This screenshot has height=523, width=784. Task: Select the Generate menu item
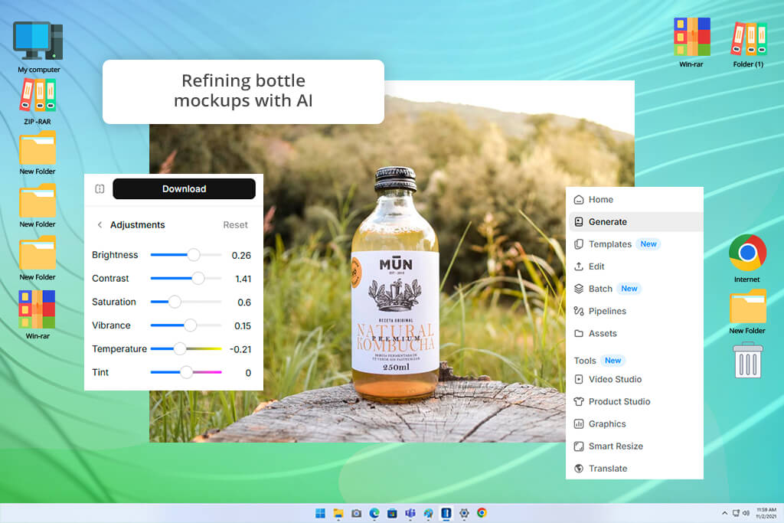(635, 221)
